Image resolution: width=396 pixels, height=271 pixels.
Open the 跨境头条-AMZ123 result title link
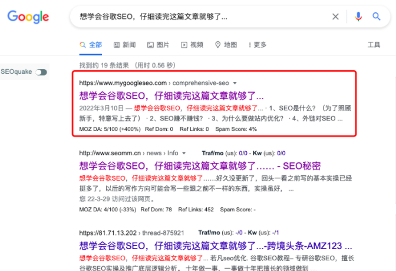216,246
